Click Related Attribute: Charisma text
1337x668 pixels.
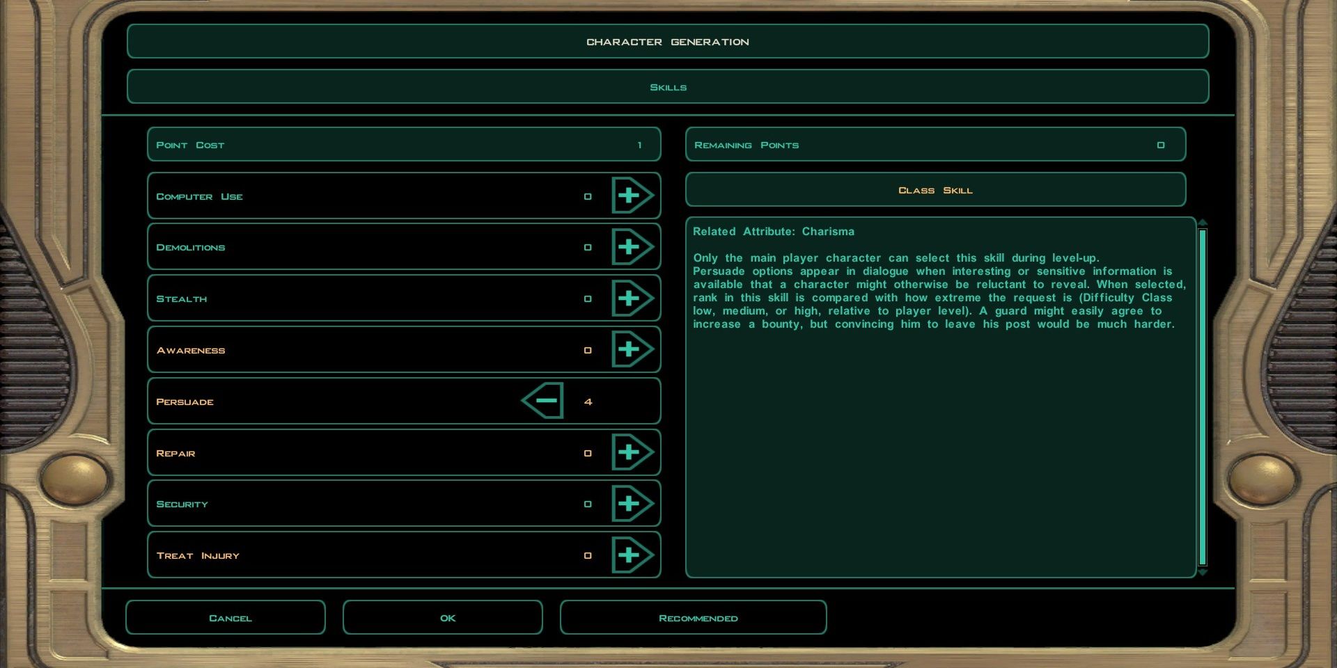[774, 232]
